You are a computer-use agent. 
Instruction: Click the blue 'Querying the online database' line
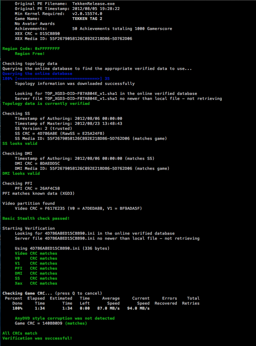click(37, 73)
